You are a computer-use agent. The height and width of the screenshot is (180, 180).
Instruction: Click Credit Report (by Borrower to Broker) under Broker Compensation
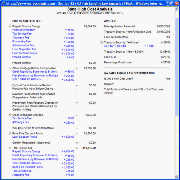point(34,72)
